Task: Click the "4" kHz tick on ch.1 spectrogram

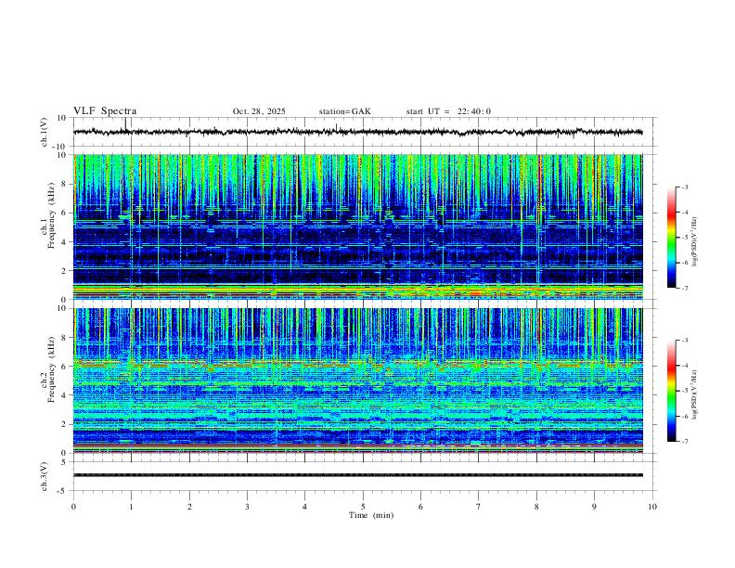Action: (x=64, y=242)
